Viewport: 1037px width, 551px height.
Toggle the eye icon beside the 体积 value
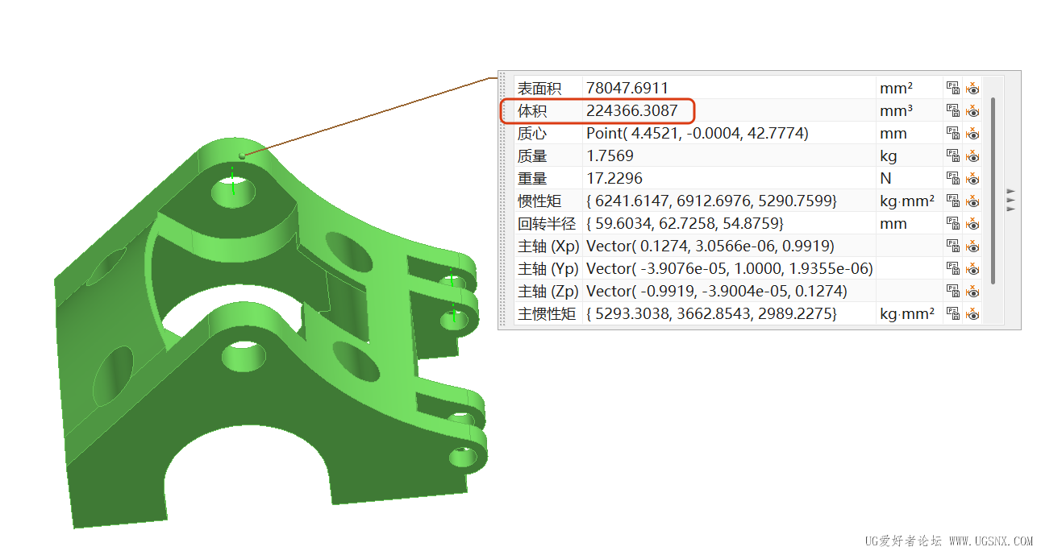click(972, 110)
